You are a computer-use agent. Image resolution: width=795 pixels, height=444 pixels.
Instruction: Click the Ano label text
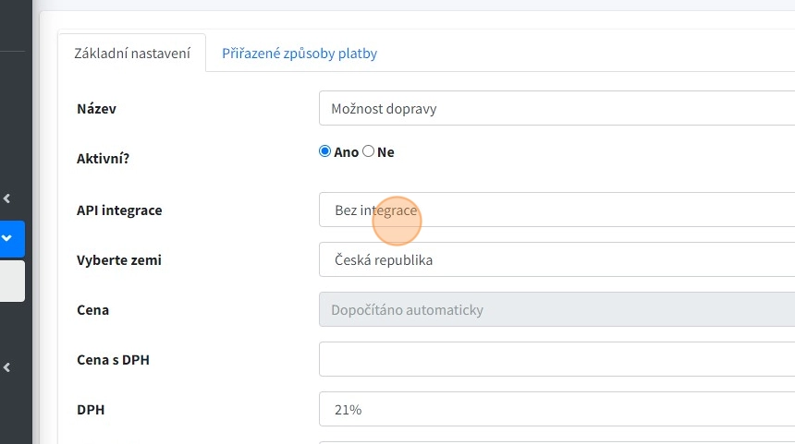click(347, 152)
